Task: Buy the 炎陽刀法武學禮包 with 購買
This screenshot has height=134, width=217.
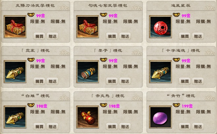Action: pyautogui.click(x=39, y=36)
